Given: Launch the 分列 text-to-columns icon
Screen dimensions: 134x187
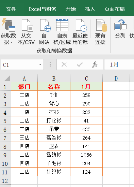Looking at the screenshot, I should 120,25.
